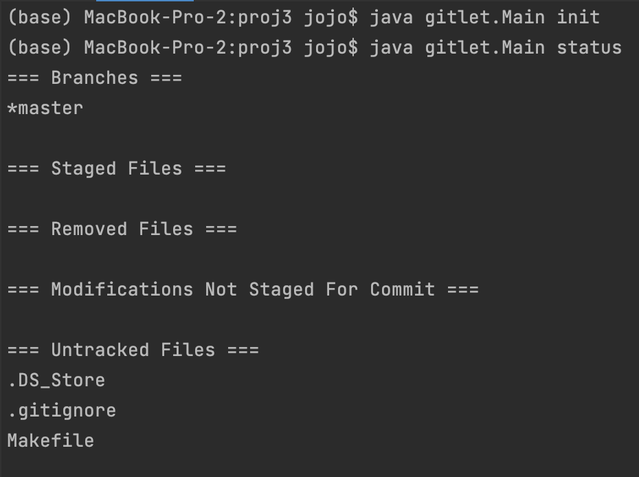Click the .DS_Store file name

[56, 380]
